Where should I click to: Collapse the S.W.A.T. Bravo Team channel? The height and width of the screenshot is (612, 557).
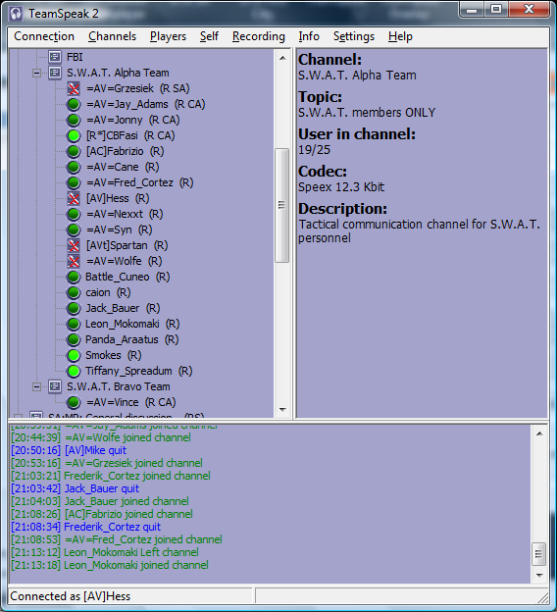coord(36,386)
